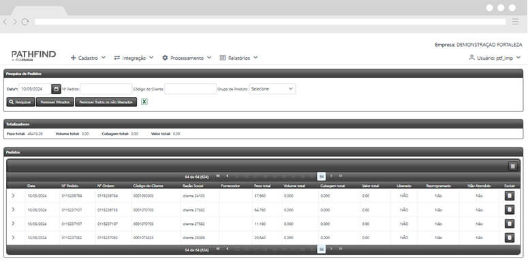Open the Relatórios menu
This screenshot has height=265, width=528.
pyautogui.click(x=238, y=58)
